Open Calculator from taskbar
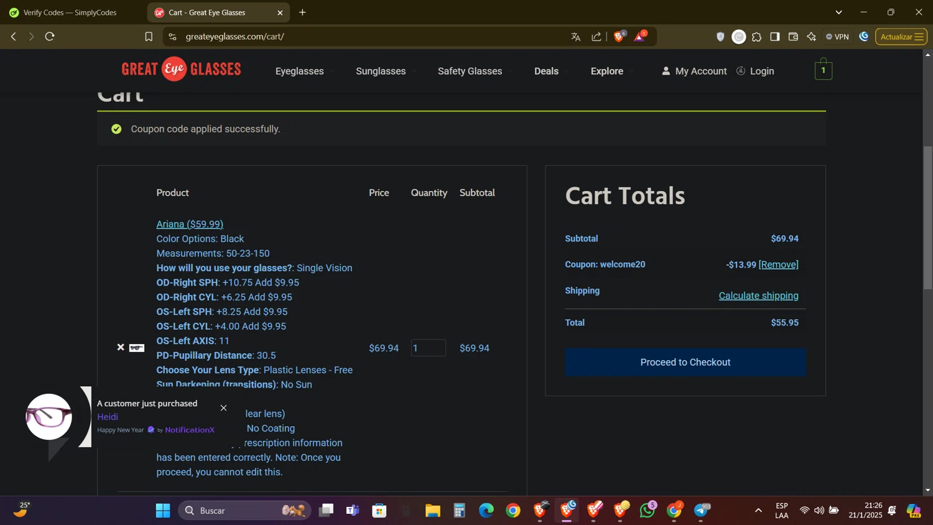Image resolution: width=933 pixels, height=525 pixels. coord(460,511)
